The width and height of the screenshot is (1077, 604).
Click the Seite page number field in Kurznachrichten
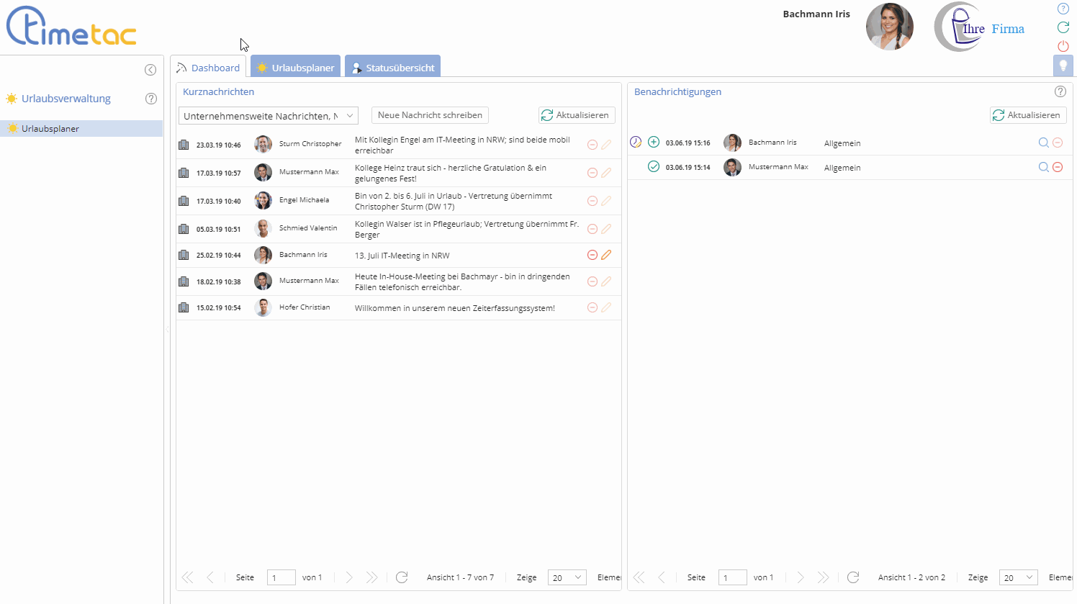coord(281,577)
